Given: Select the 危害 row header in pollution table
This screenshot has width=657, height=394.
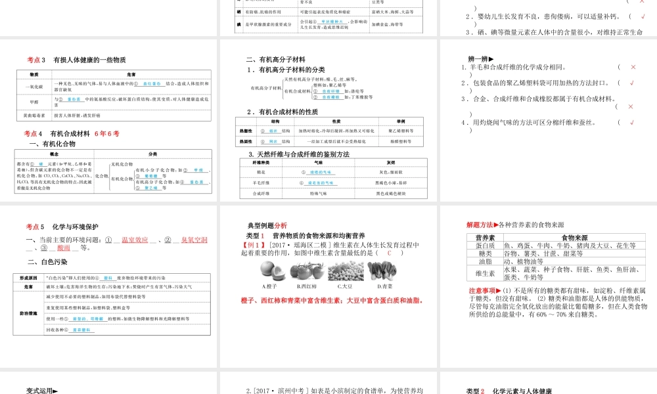Looking at the screenshot, I should 28,287.
